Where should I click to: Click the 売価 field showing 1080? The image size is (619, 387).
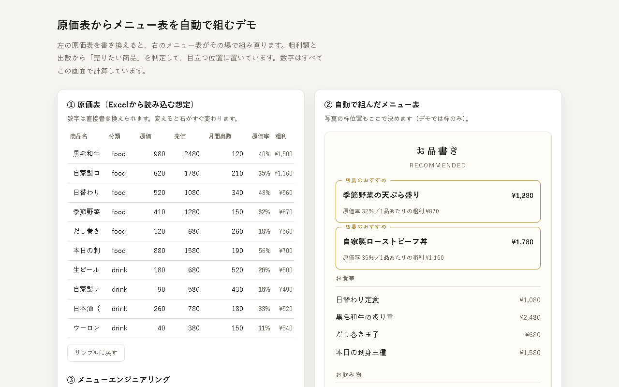[188, 193]
